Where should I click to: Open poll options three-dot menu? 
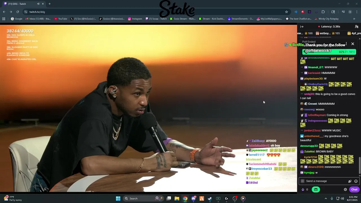click(x=346, y=44)
